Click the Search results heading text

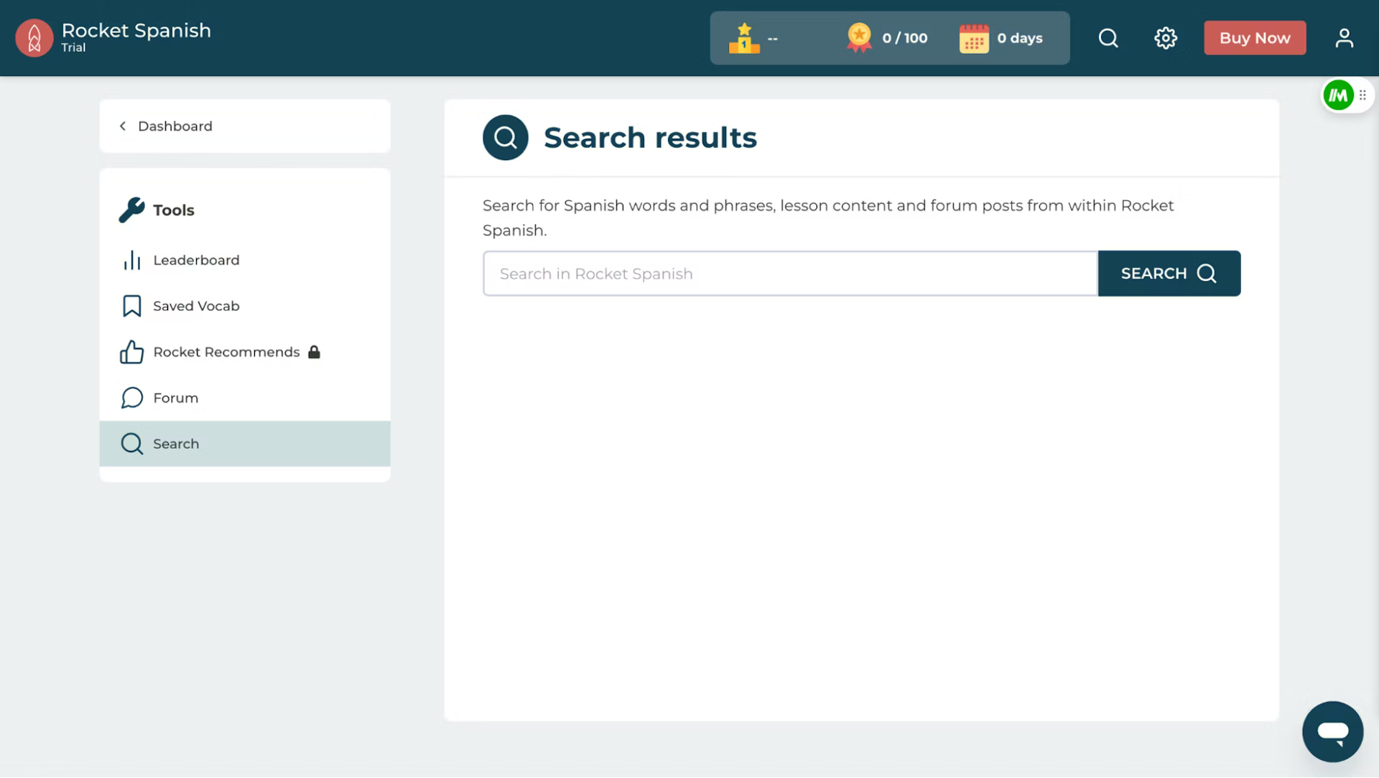650,137
